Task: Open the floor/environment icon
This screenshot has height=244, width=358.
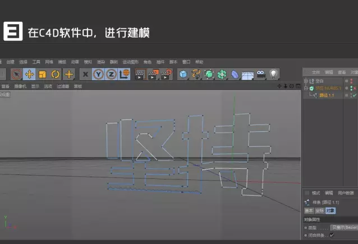Action: 247,75
